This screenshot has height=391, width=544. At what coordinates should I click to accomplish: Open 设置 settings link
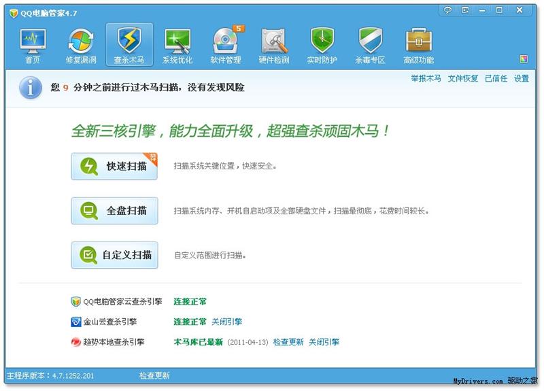coord(522,78)
